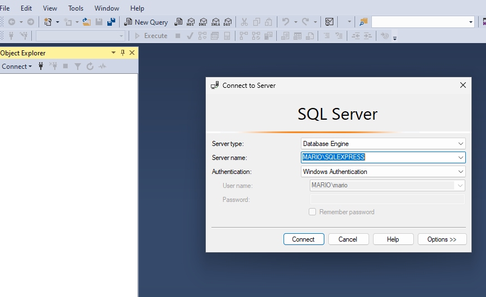The height and width of the screenshot is (297, 486).
Task: Open the Edit menu
Action: (x=26, y=8)
